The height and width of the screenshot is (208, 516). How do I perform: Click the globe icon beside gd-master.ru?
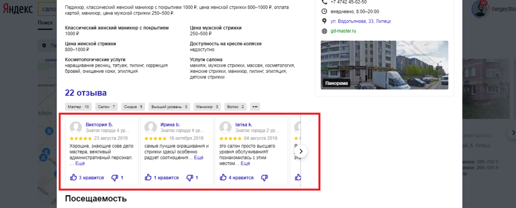click(x=325, y=31)
